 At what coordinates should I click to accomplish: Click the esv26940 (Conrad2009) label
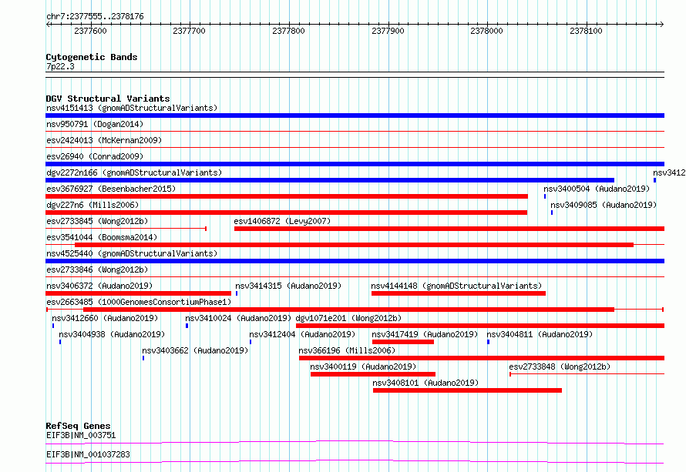coord(95,156)
